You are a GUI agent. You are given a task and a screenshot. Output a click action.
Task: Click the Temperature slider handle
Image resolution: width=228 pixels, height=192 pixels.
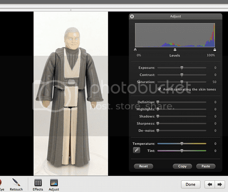182,144
